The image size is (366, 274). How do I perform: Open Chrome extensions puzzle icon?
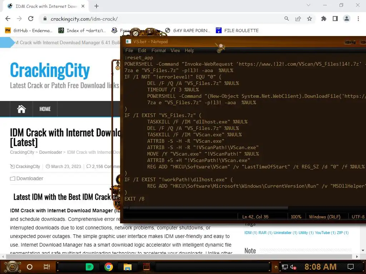coord(324,19)
